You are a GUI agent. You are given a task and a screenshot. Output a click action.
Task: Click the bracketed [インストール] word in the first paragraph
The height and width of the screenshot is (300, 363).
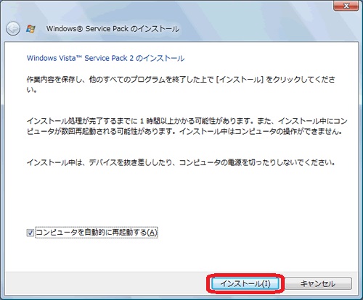(239, 79)
